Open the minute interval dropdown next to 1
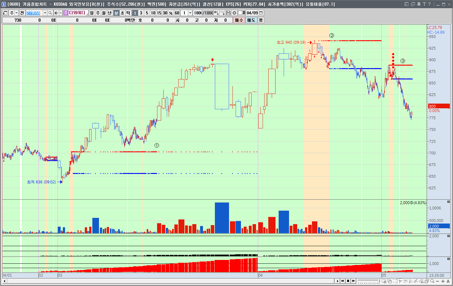 click(x=190, y=13)
